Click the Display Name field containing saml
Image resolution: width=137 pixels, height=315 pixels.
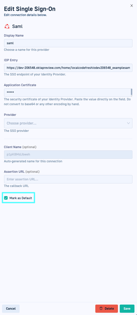[x=68, y=43]
